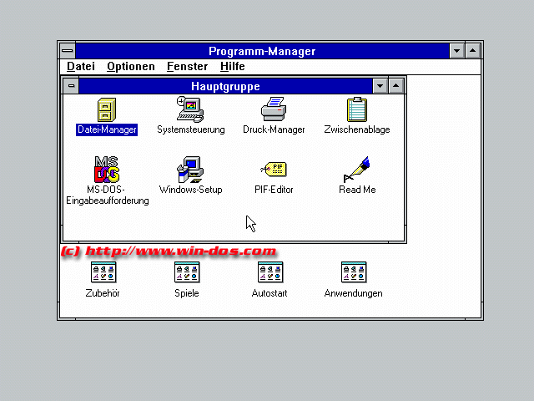The height and width of the screenshot is (401, 534).
Task: Select the Systemsteuerung icon
Action: [190, 110]
